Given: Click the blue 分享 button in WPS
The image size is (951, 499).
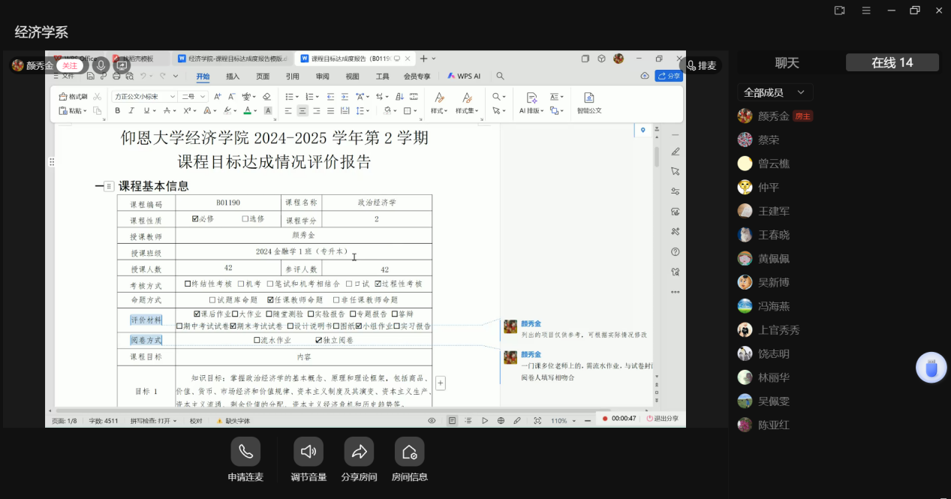Looking at the screenshot, I should tap(669, 76).
